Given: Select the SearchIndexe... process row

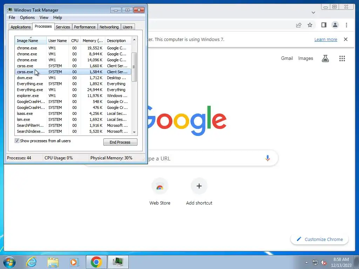Looking at the screenshot, I should coord(73,131).
